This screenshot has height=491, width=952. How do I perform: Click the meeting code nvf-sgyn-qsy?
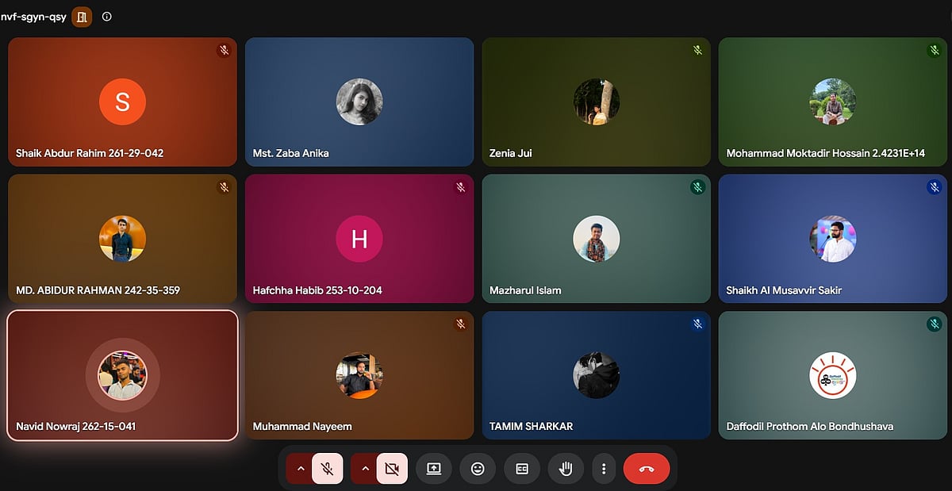tap(33, 16)
